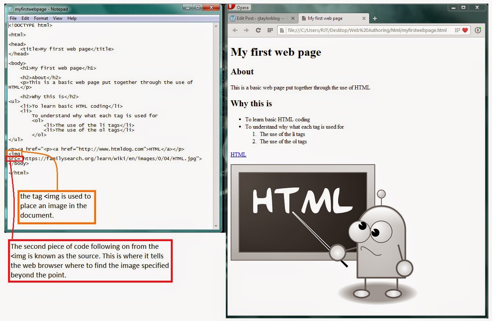Switch to the Edit Post rjtaylorblog tab
This screenshot has height=321, width=492.
coord(260,18)
